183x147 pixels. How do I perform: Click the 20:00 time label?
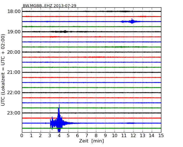[x=14, y=52]
